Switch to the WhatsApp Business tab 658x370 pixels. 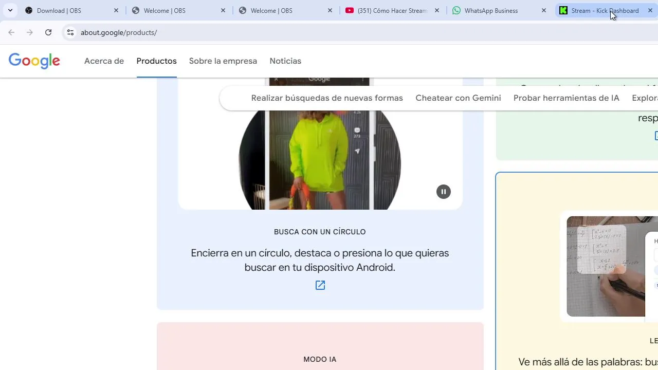500,10
